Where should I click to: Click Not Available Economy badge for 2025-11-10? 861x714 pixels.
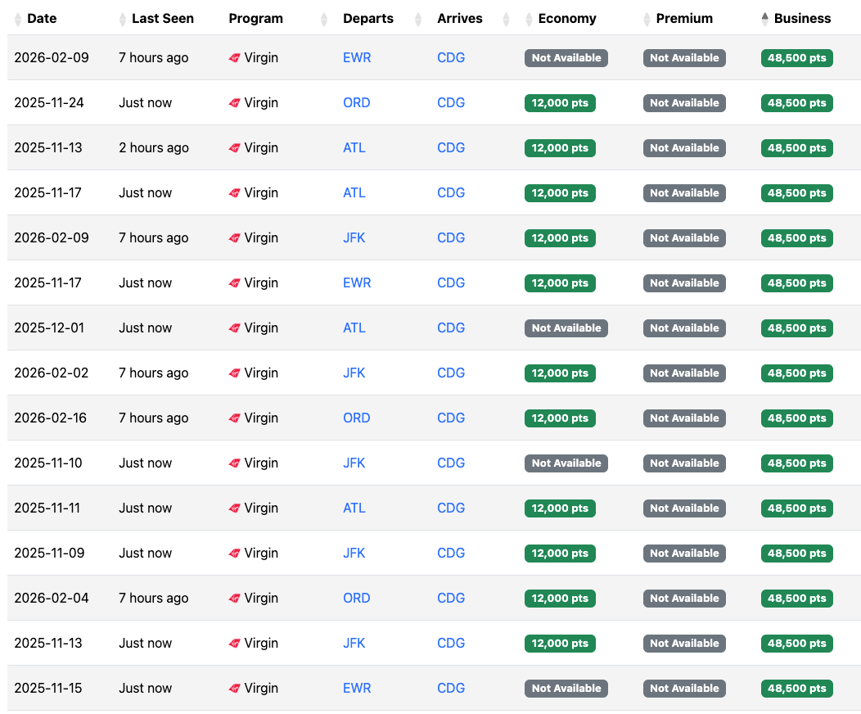tap(566, 463)
